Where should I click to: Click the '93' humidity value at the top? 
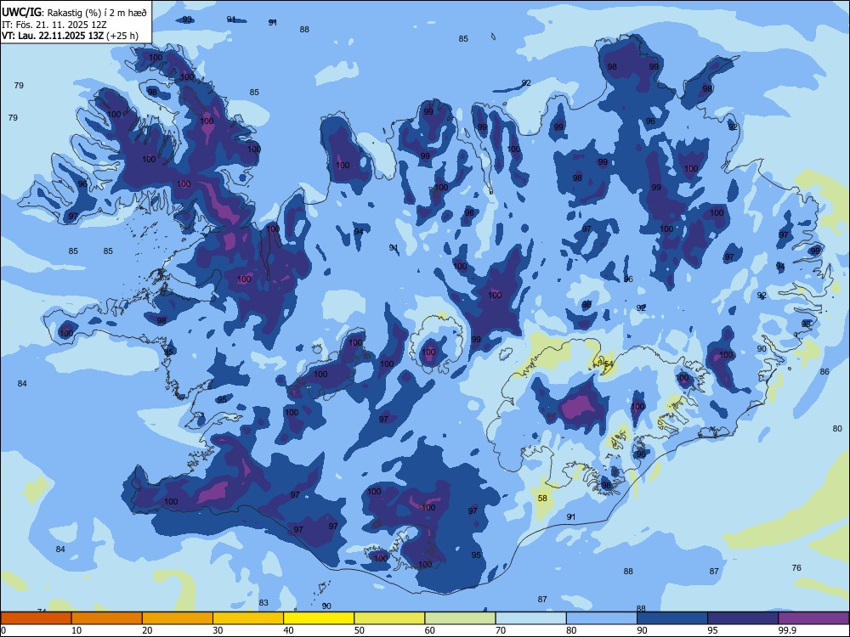click(x=187, y=20)
